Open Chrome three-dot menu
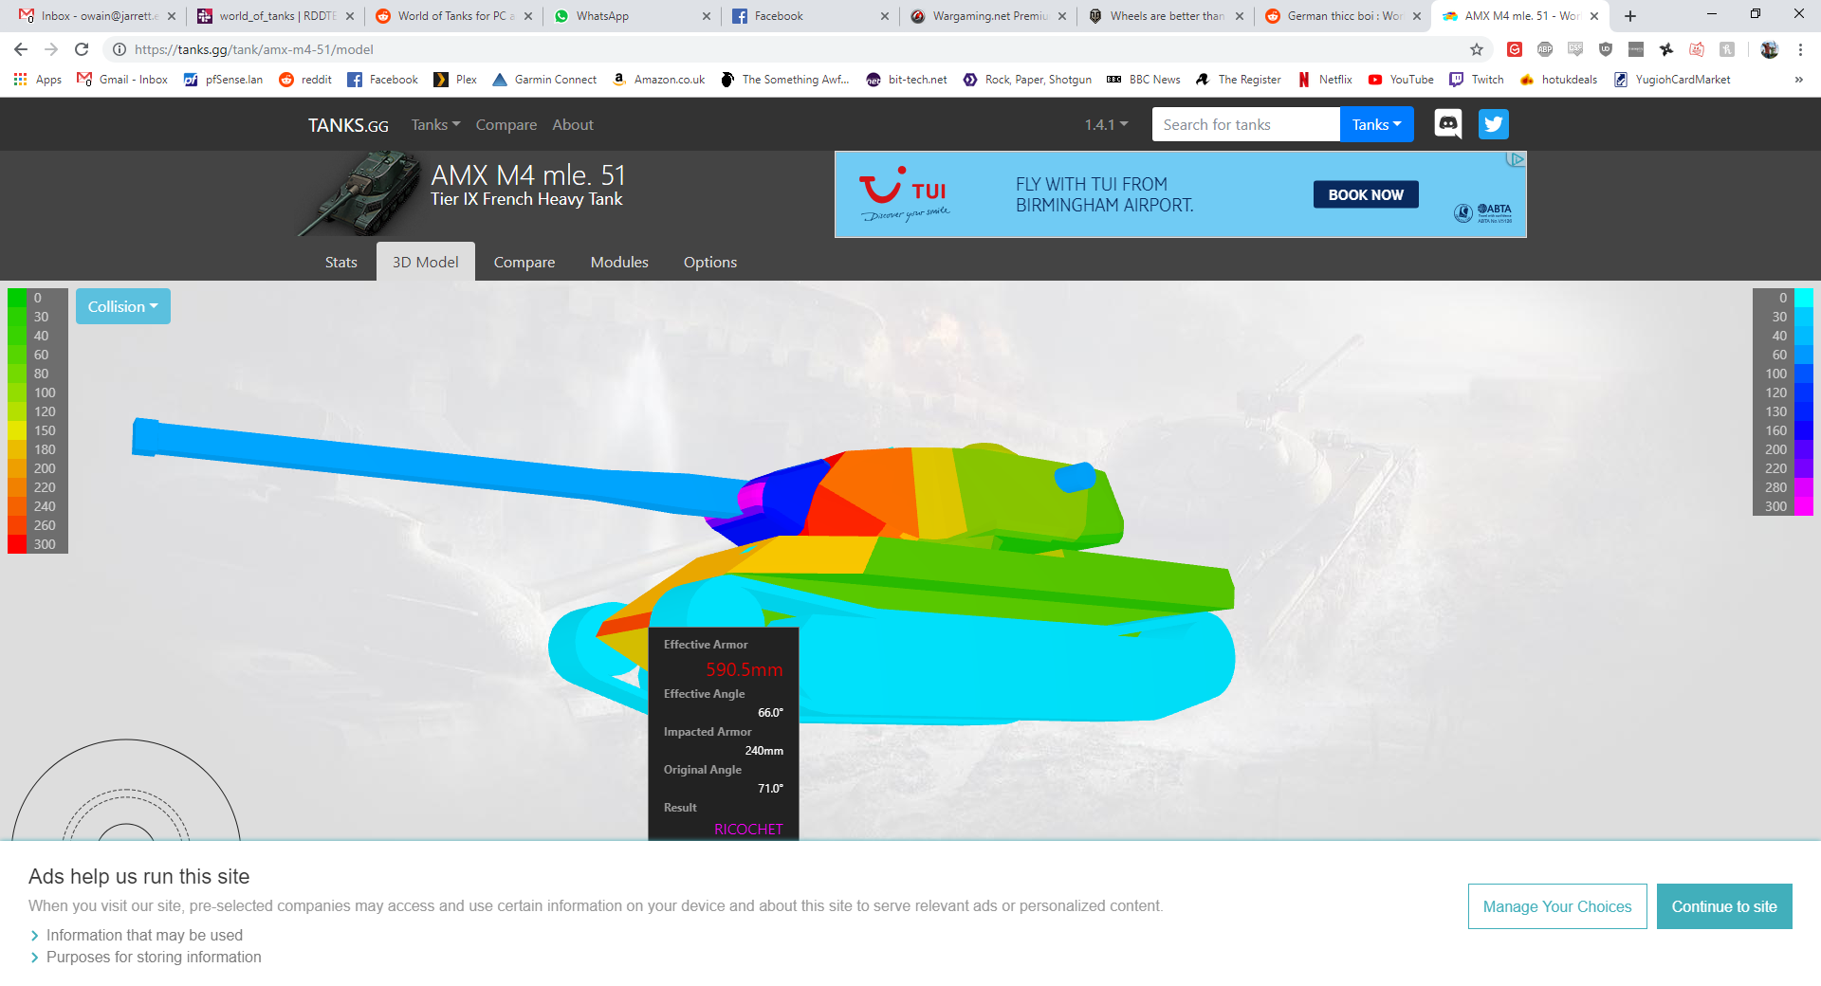The width and height of the screenshot is (1821, 986). click(x=1800, y=49)
